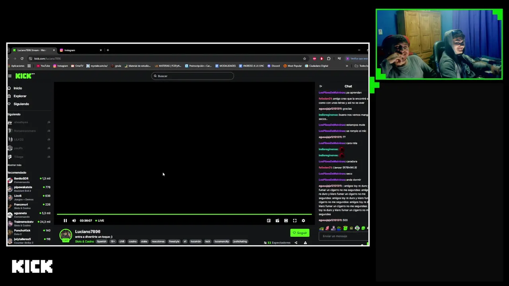This screenshot has height=286, width=509.
Task: Open Explorar in sidebar
Action: coord(17,96)
